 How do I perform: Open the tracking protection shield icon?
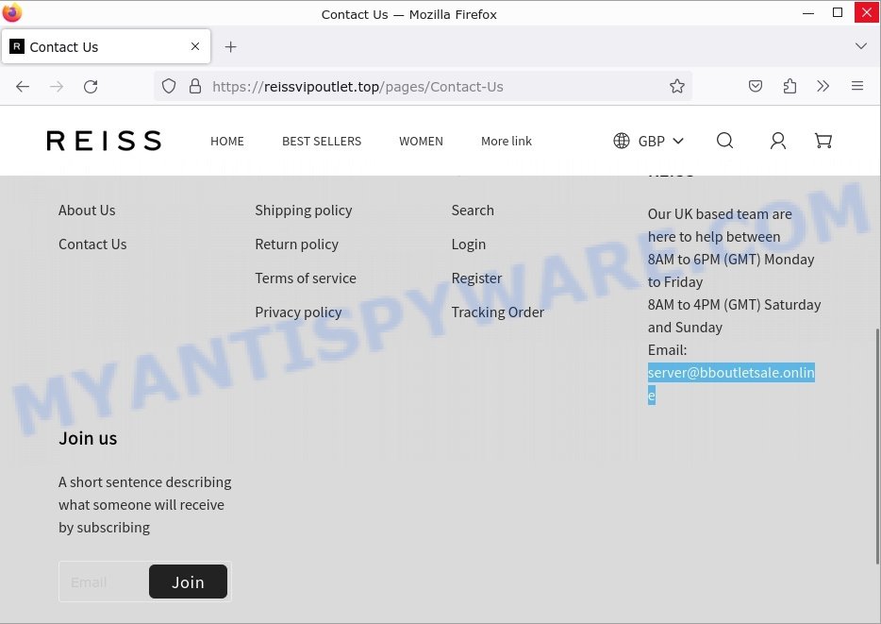point(169,86)
